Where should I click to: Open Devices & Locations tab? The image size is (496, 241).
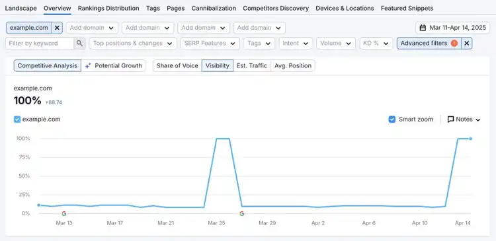click(x=345, y=8)
